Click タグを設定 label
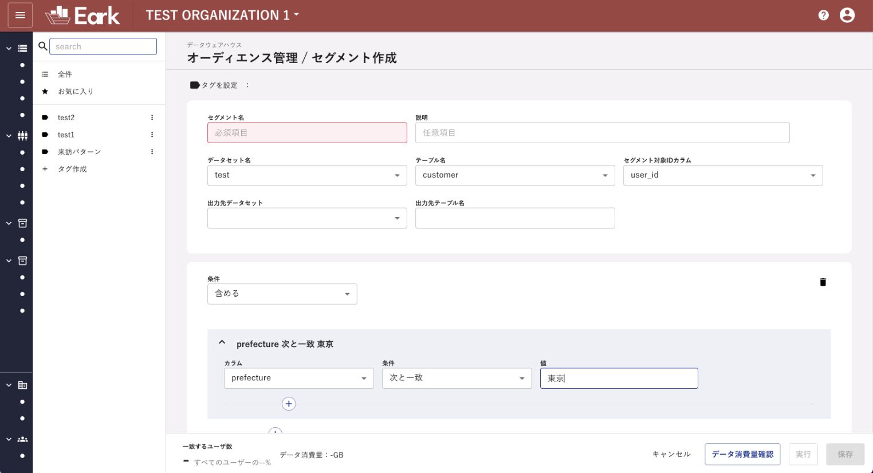Image resolution: width=873 pixels, height=473 pixels. point(219,85)
